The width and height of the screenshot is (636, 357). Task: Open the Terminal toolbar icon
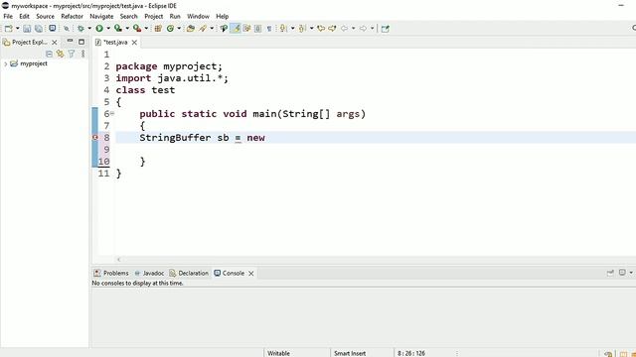tap(53, 29)
